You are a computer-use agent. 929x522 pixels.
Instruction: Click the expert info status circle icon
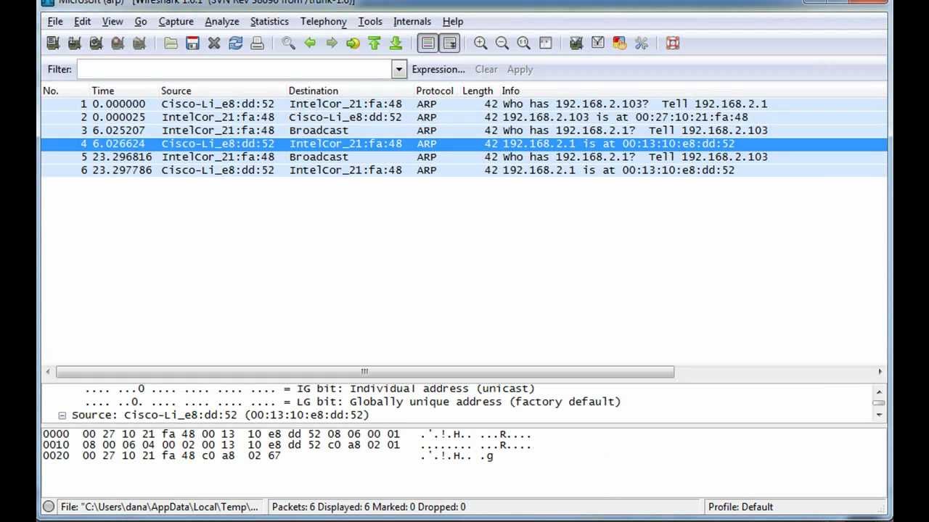pyautogui.click(x=49, y=507)
